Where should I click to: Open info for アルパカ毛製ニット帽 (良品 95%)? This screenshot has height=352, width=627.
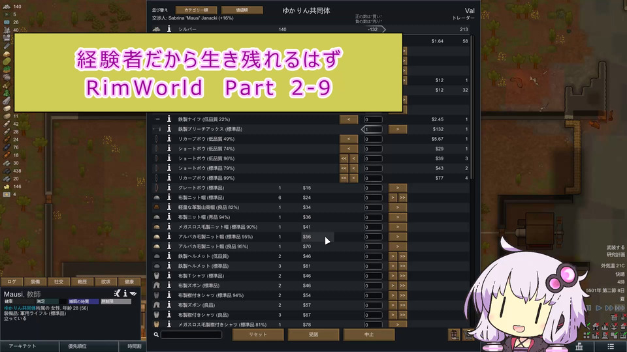[169, 246]
